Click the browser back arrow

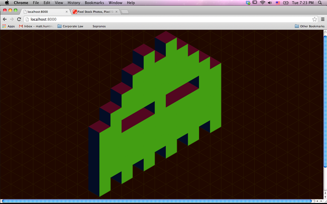pos(5,19)
